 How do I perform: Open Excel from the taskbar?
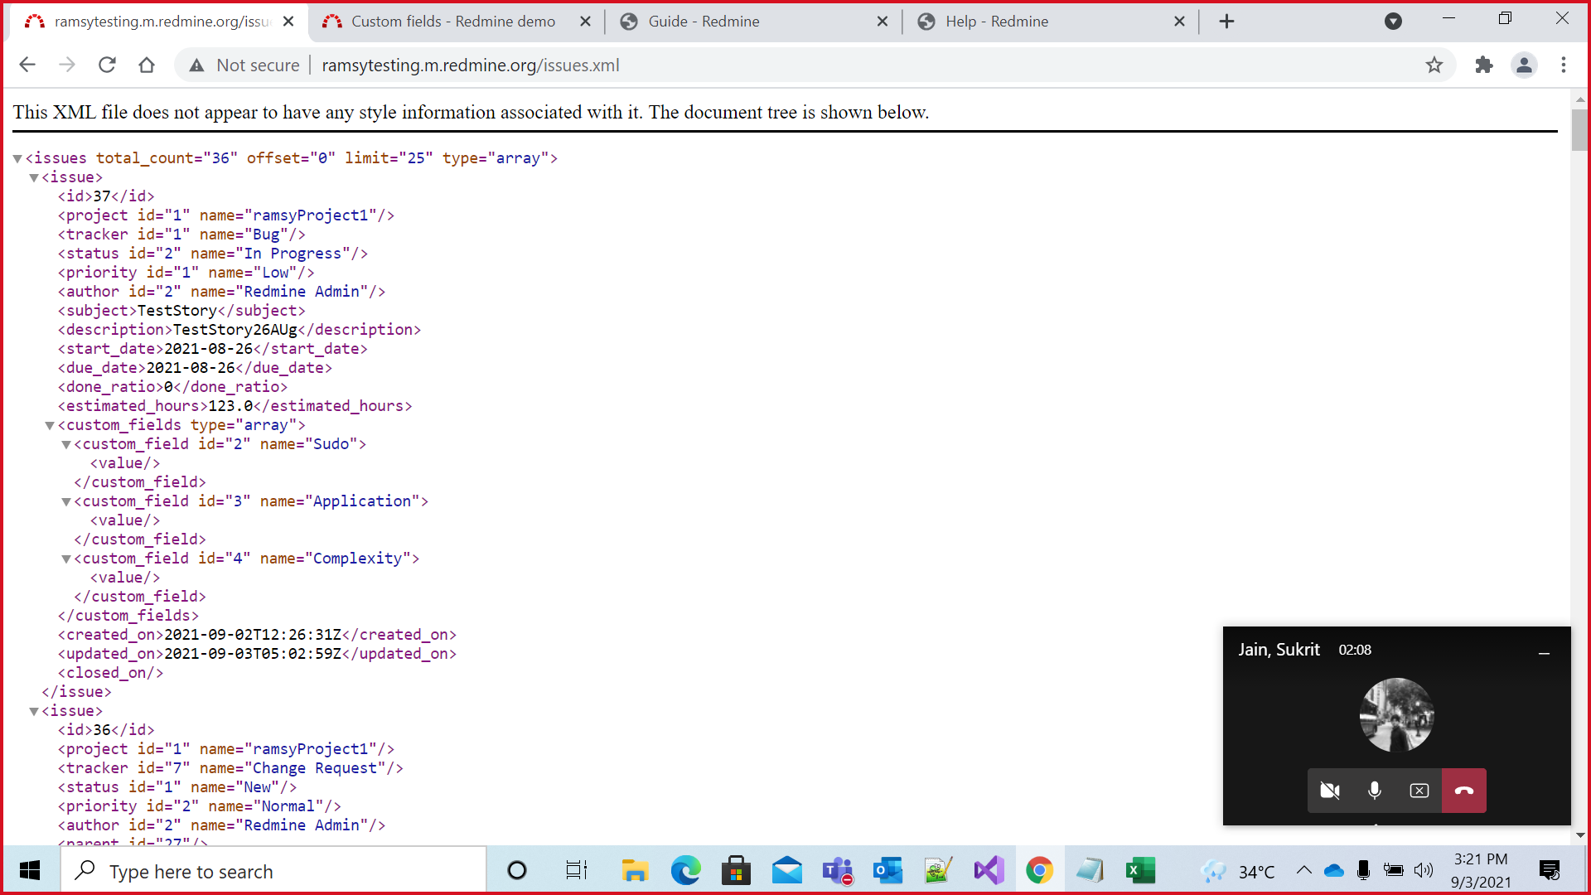[x=1140, y=871]
